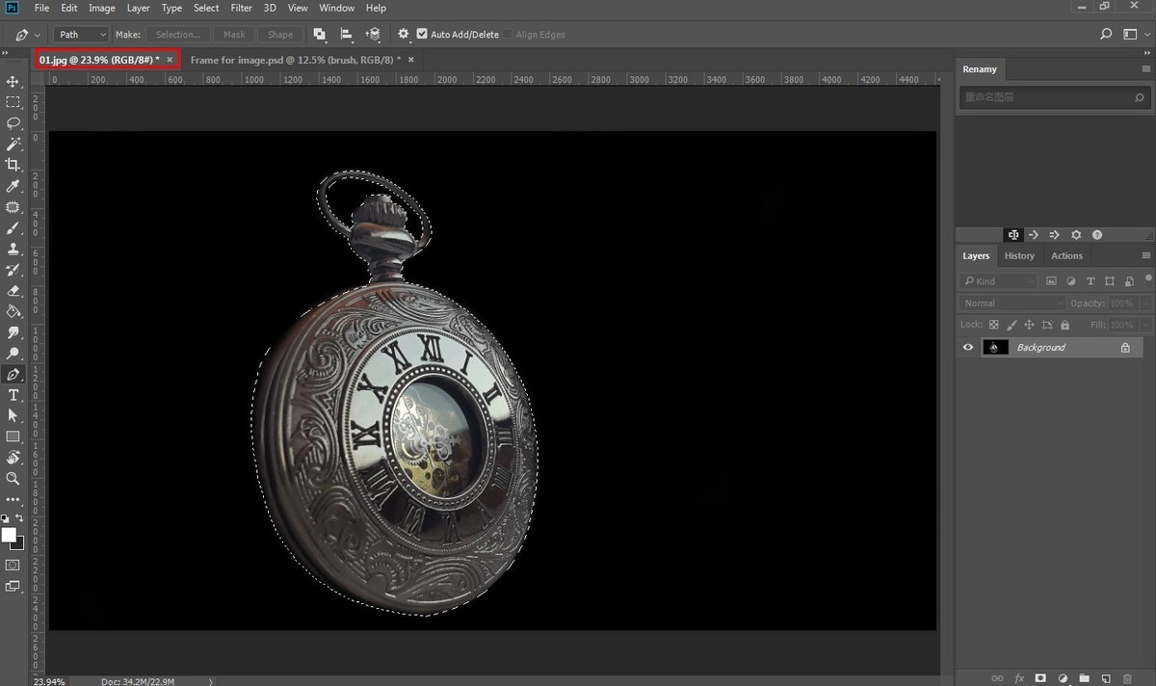
Task: Activate the Eyedropper tool
Action: (13, 186)
